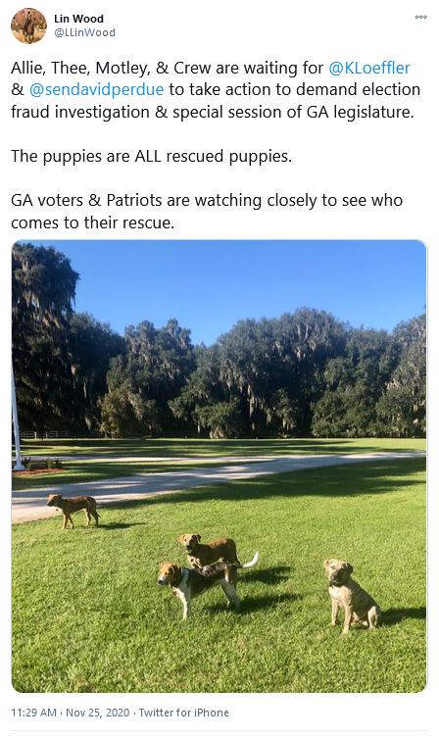Open the attached photo of puppies on lawn
The width and height of the screenshot is (439, 738).
219,466
